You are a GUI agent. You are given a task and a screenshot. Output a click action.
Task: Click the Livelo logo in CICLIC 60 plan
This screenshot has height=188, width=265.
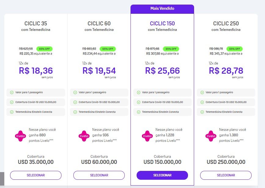point(84,136)
